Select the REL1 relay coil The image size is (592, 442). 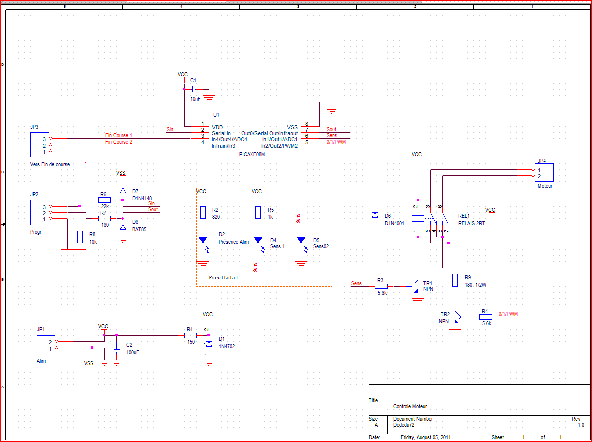[x=418, y=218]
